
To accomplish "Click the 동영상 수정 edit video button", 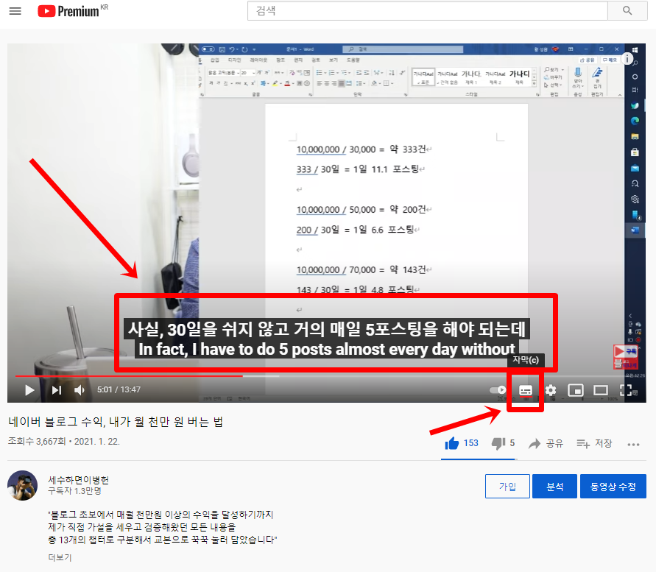I will click(613, 486).
